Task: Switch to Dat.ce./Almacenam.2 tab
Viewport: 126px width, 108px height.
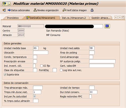Action: tap(74, 18)
